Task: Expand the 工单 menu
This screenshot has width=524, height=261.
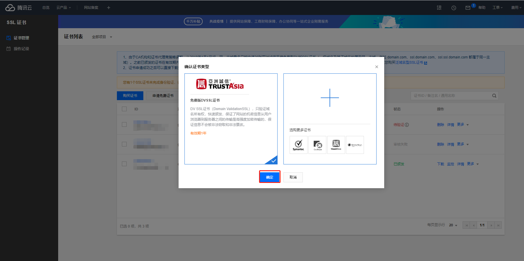Action: coord(498,8)
